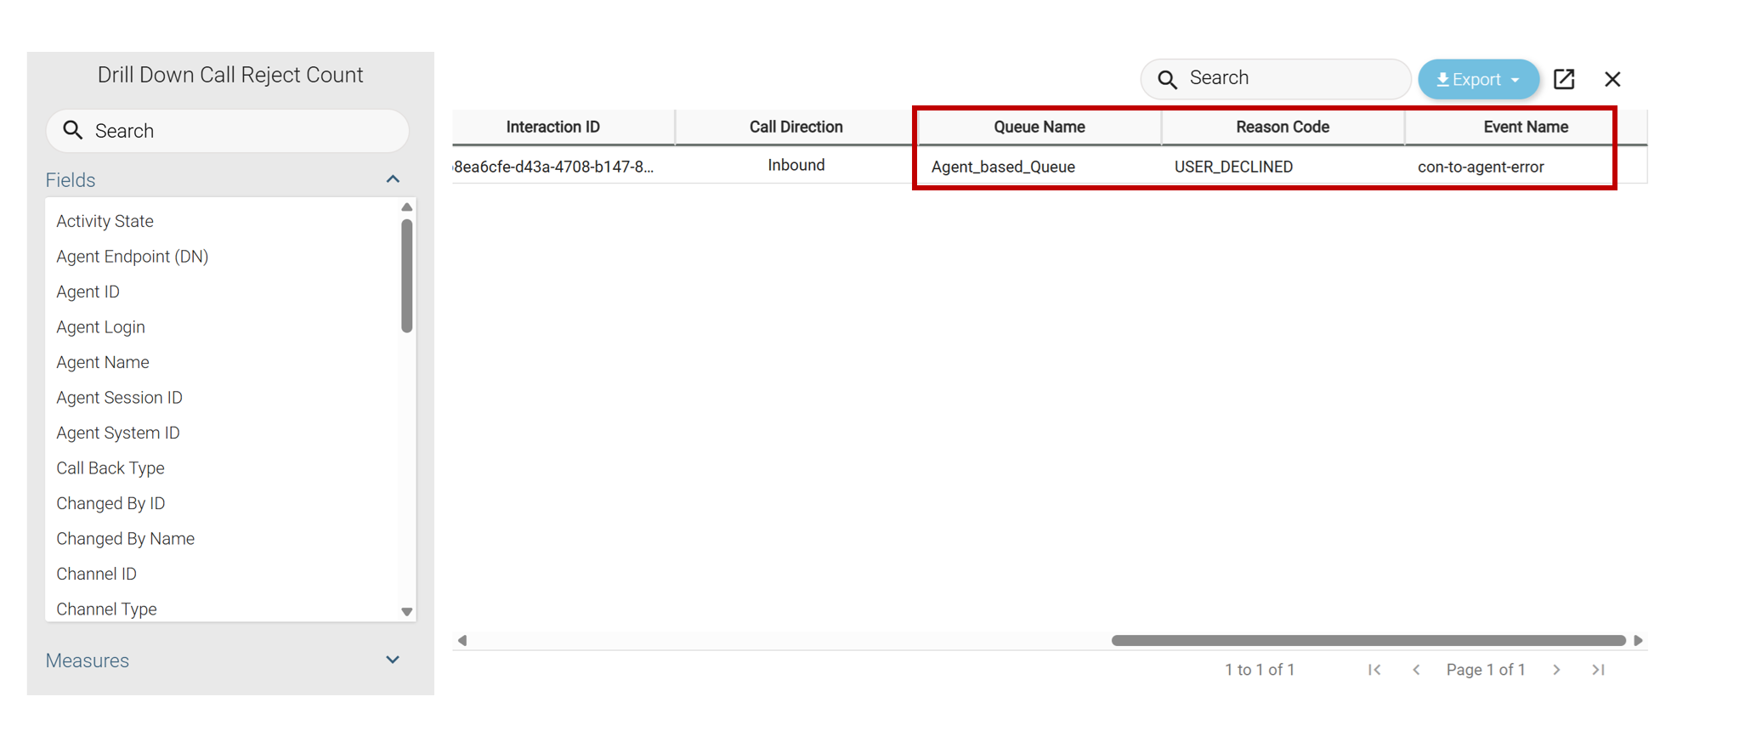Click the Reason Code column header

click(x=1282, y=127)
